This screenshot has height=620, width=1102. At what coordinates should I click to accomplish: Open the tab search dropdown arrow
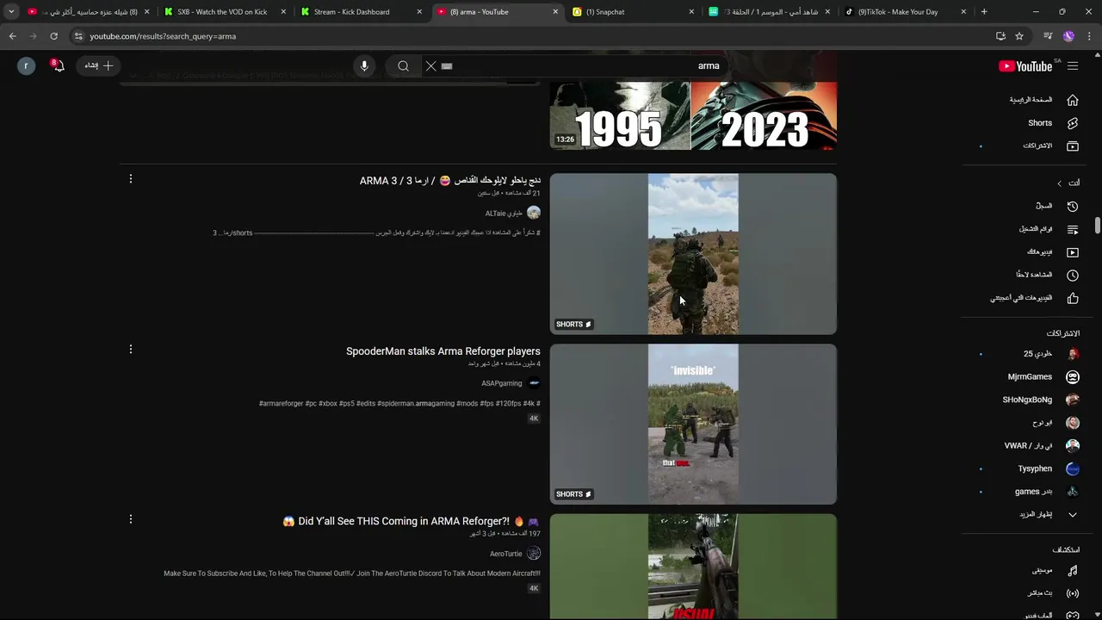10,12
